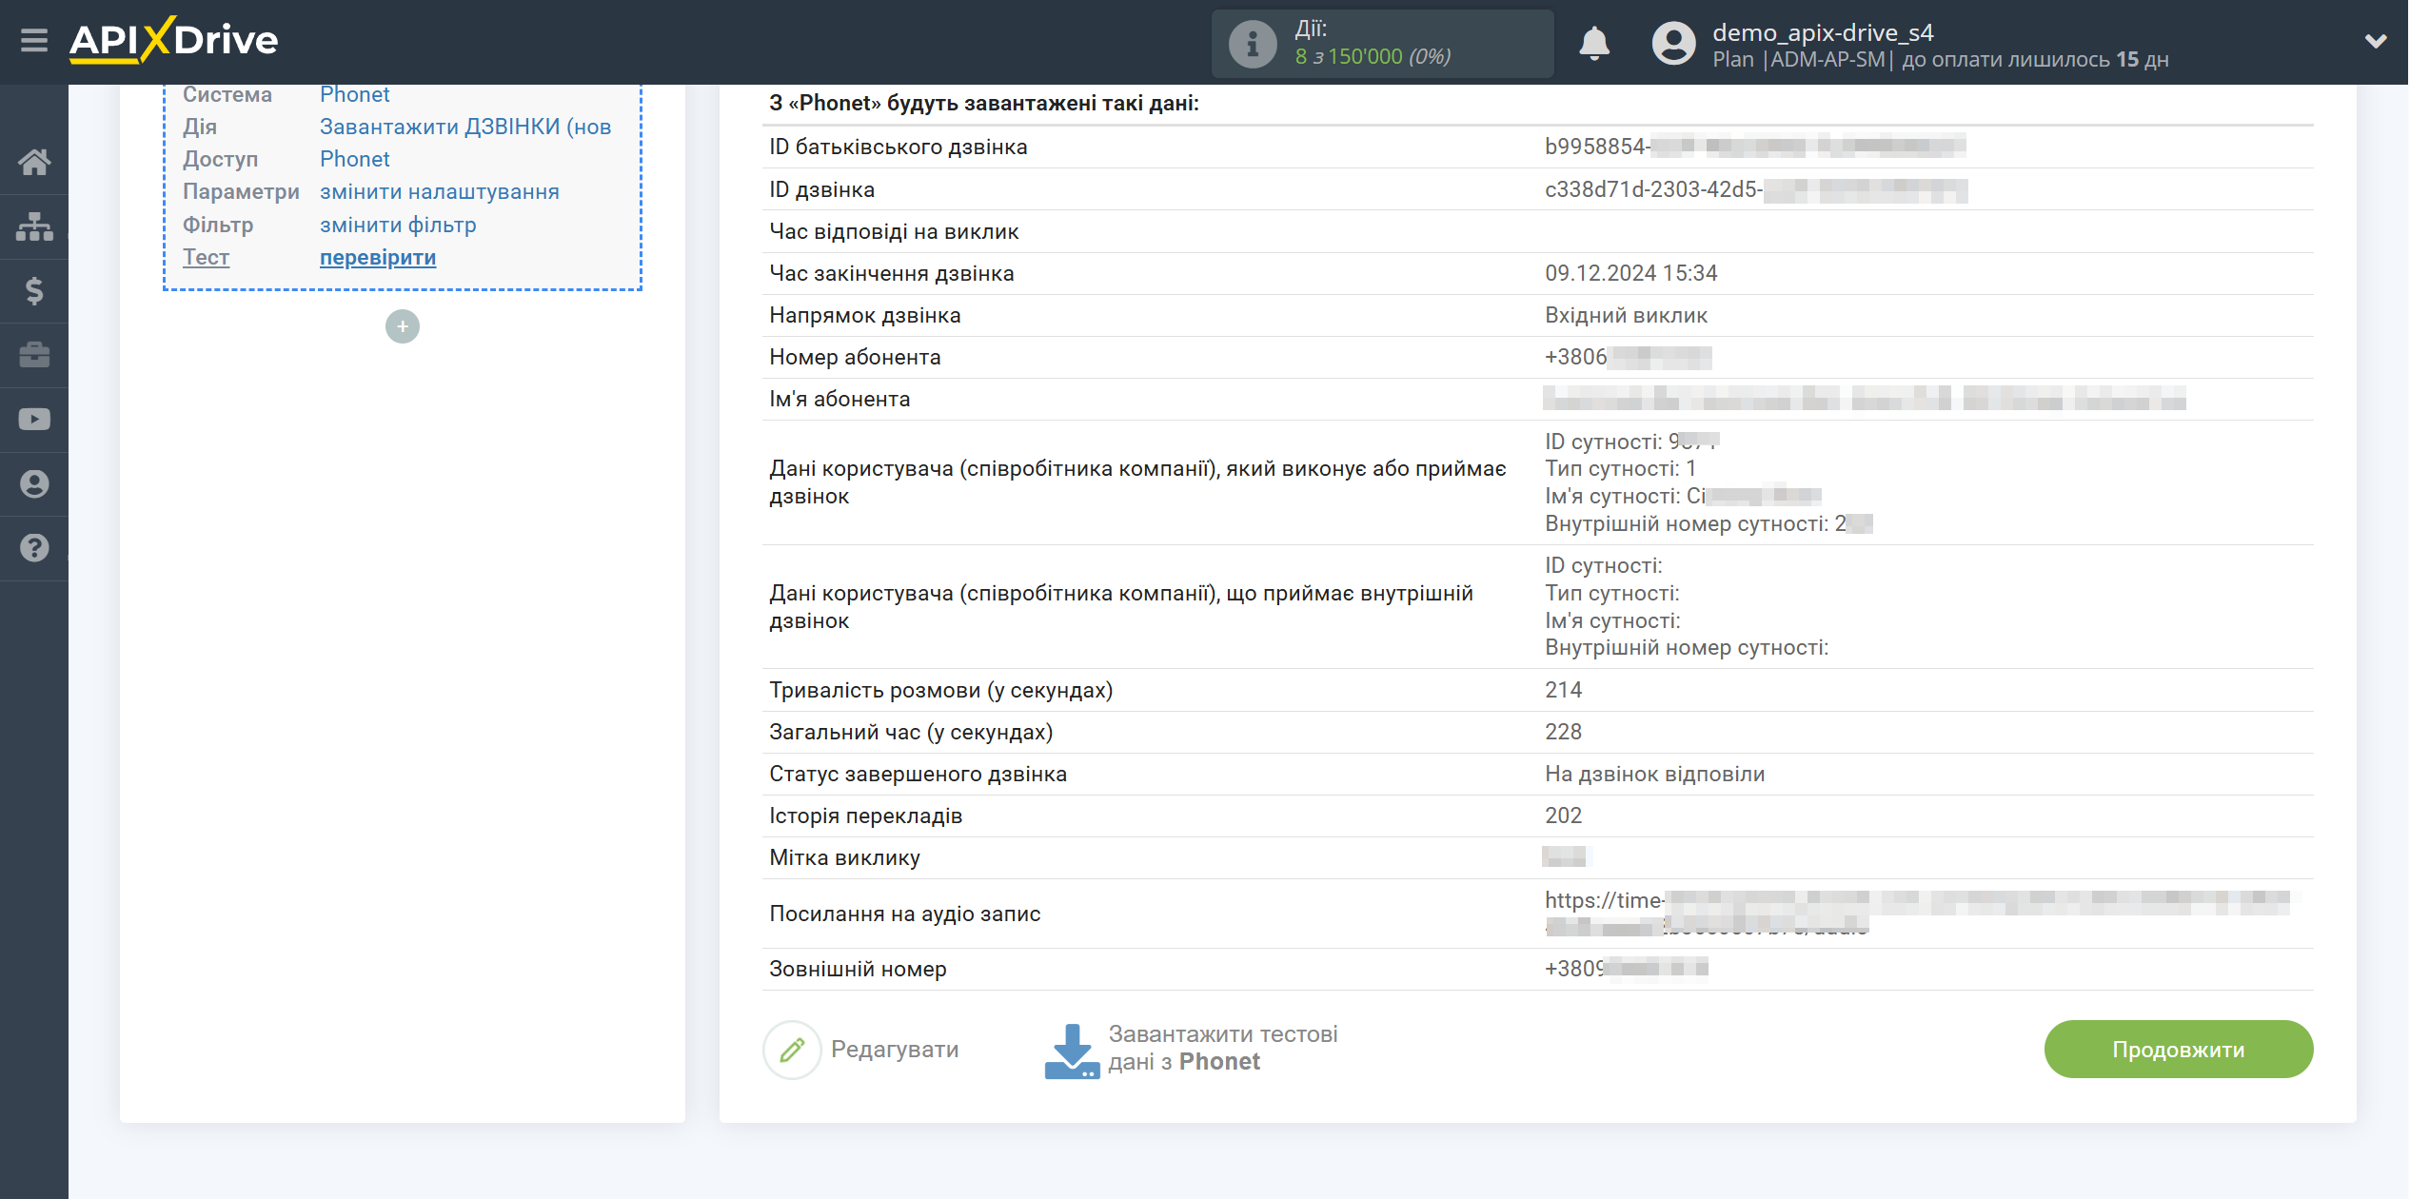Click the green 'Продовжити' button
The image size is (2410, 1199).
[2178, 1050]
